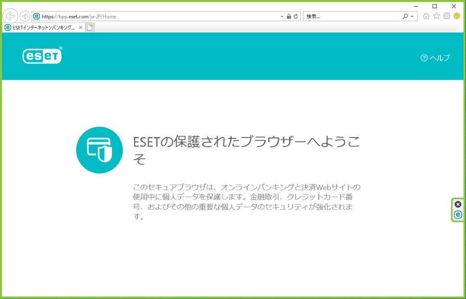Open the search provider dropdown arrow
This screenshot has height=299, width=466.
click(x=411, y=16)
